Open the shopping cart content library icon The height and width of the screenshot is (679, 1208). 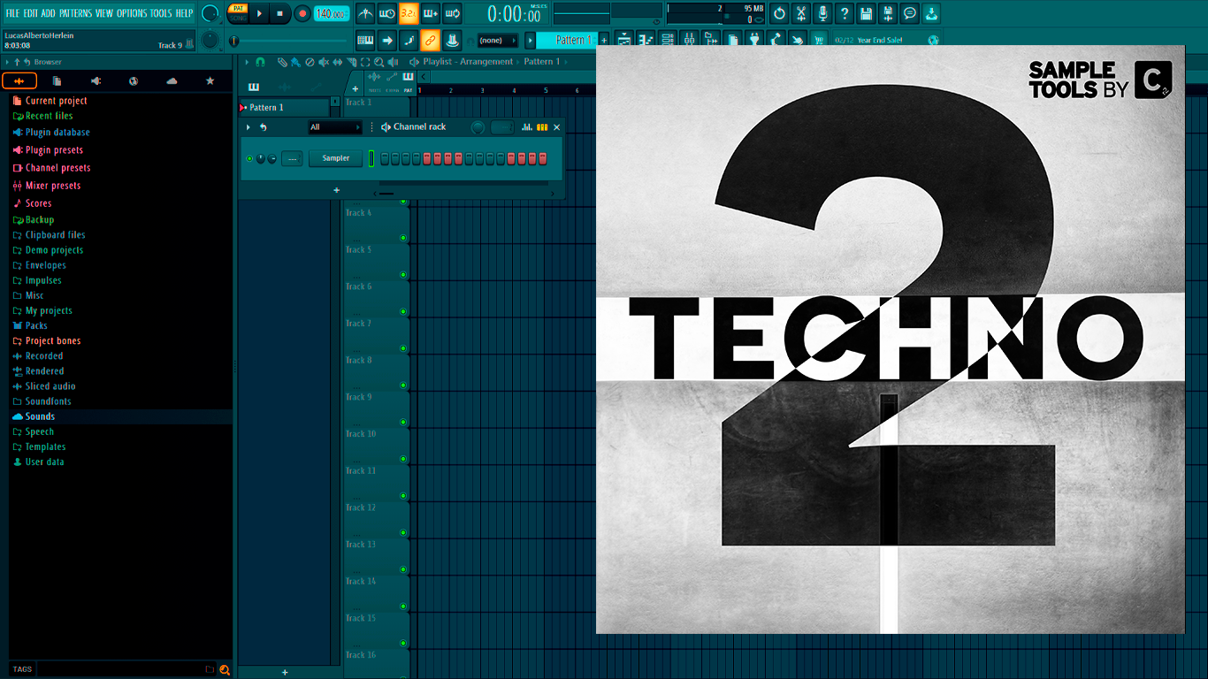(x=819, y=40)
